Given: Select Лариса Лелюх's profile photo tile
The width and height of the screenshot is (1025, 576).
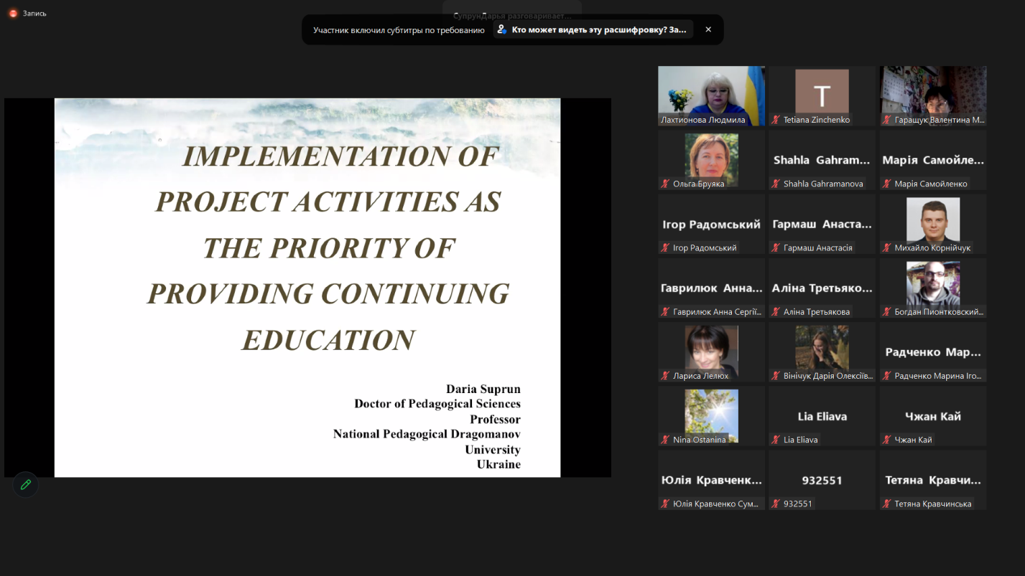Looking at the screenshot, I should coord(711,348).
